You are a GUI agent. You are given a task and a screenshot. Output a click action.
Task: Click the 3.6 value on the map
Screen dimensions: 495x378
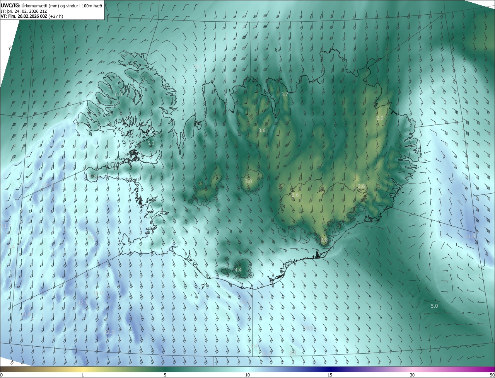pyautogui.click(x=262, y=131)
